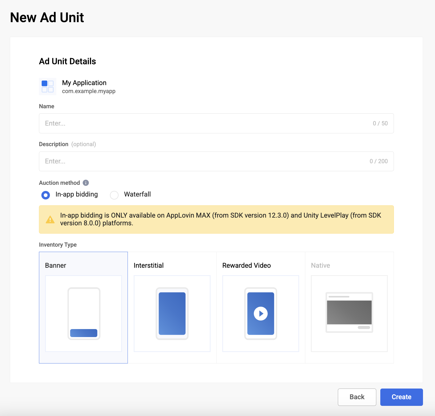
Task: Click the com.example.myapp bundle ID text
Action: 89,91
